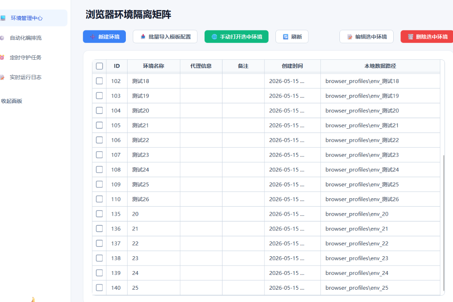This screenshot has width=453, height=302.
Task: Click the monitor icon beside 环境管理中心
Action: point(3,18)
